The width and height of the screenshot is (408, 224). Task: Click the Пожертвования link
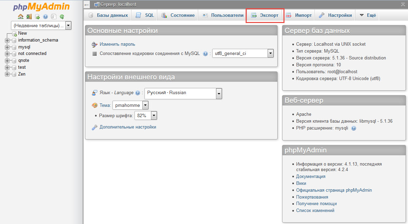pyautogui.click(x=312, y=197)
